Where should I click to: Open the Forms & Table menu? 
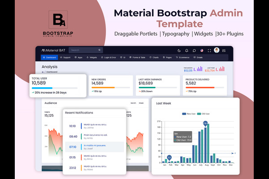coord(137,57)
